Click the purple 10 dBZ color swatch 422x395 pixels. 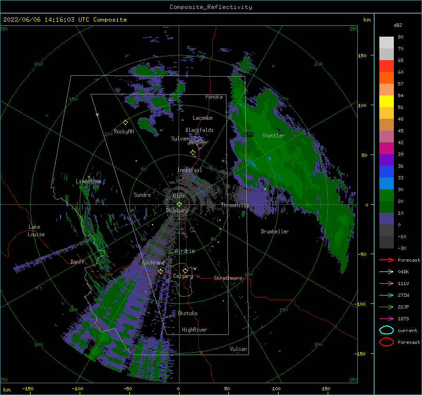[x=386, y=219]
